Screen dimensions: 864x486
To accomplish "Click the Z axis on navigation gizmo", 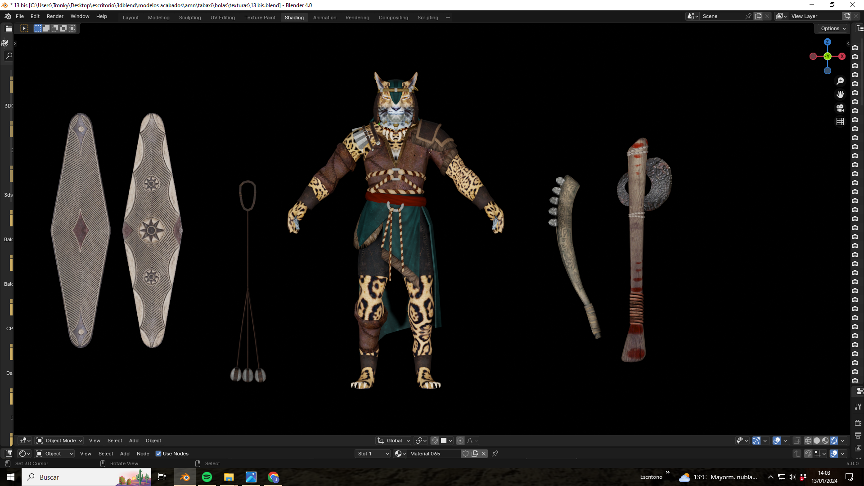I will 827,42.
